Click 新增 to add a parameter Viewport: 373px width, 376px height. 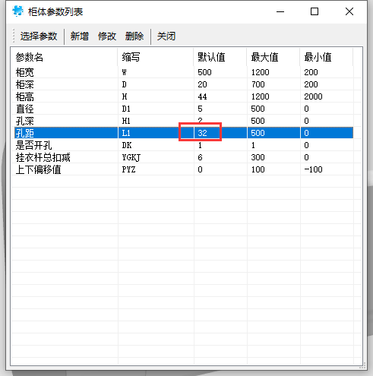(80, 36)
